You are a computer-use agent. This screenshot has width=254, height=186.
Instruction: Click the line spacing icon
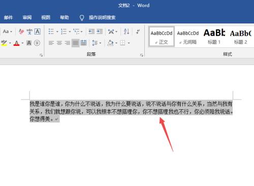click(x=94, y=43)
